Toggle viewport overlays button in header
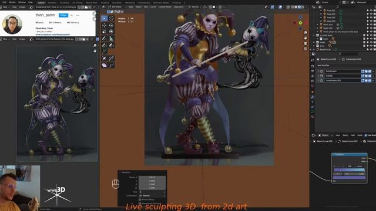376x211 pixels. (x=280, y=7)
